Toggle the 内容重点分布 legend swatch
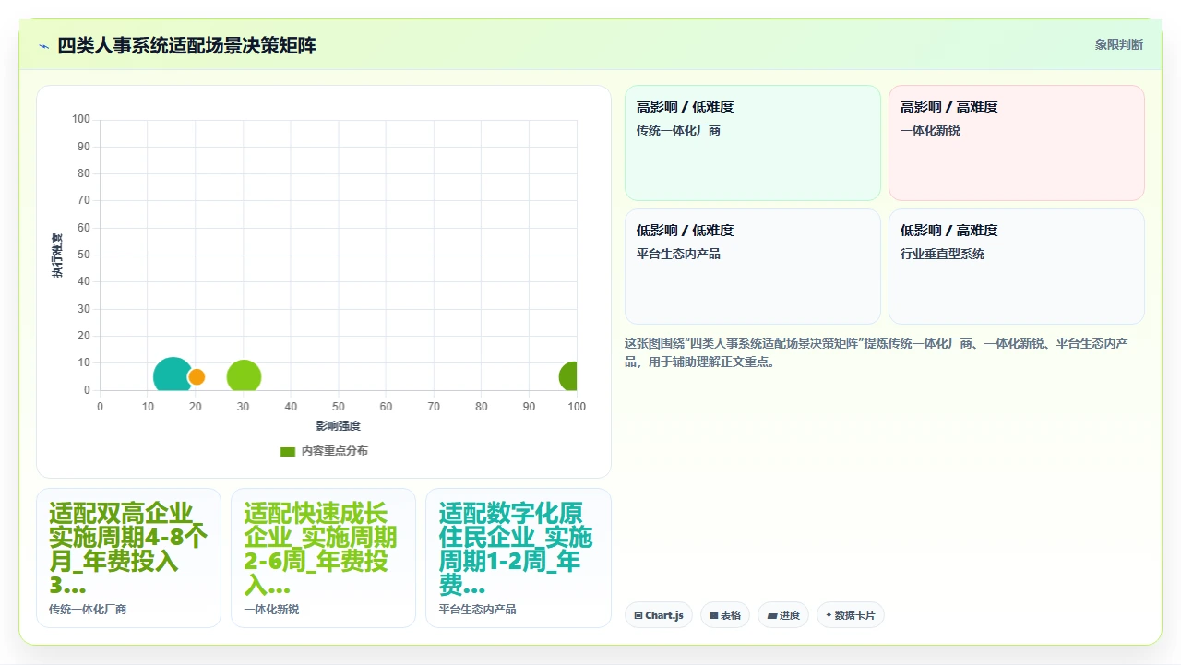Screen dimensions: 1181x665 point(288,451)
